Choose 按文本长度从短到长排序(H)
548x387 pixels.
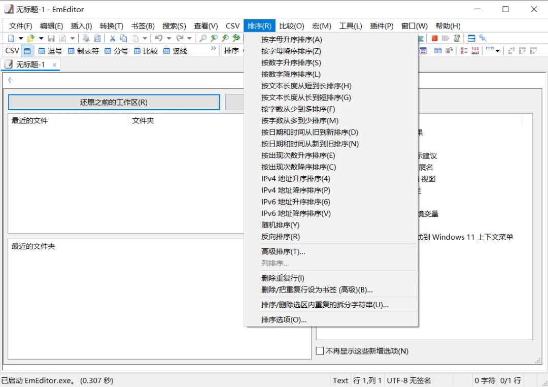pos(331,86)
